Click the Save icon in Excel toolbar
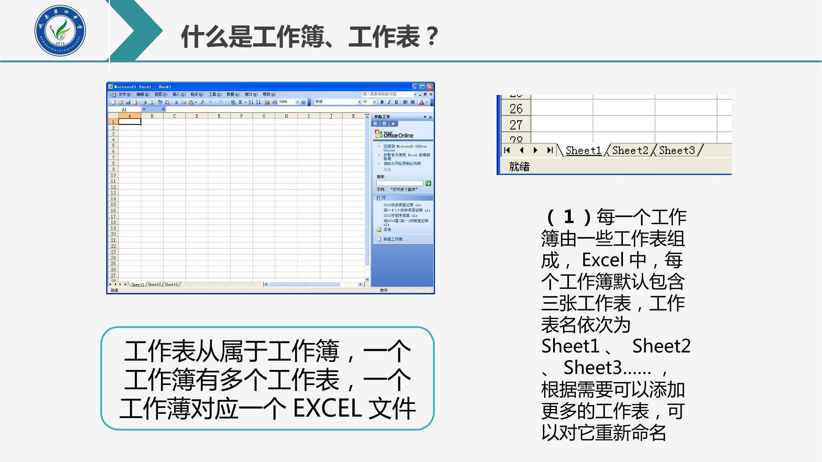Screen dimensions: 822x462 (128, 102)
